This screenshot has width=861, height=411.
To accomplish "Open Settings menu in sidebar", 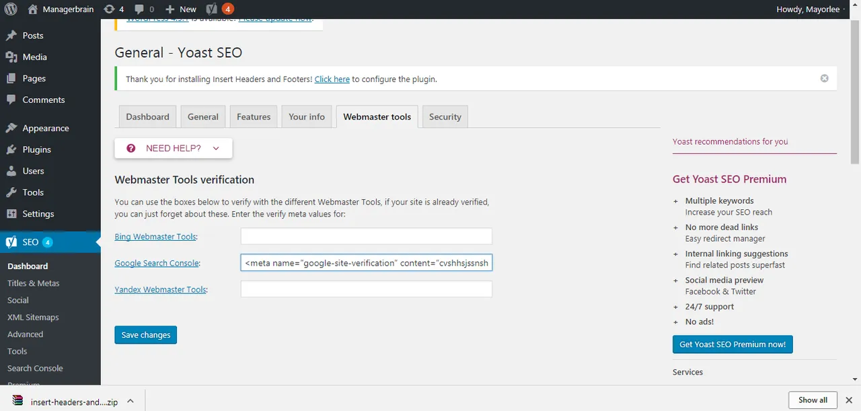I will (38, 215).
